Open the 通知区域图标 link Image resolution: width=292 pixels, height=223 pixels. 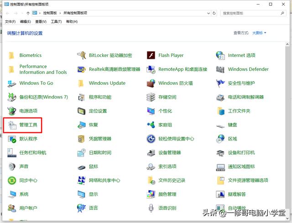[241, 166]
